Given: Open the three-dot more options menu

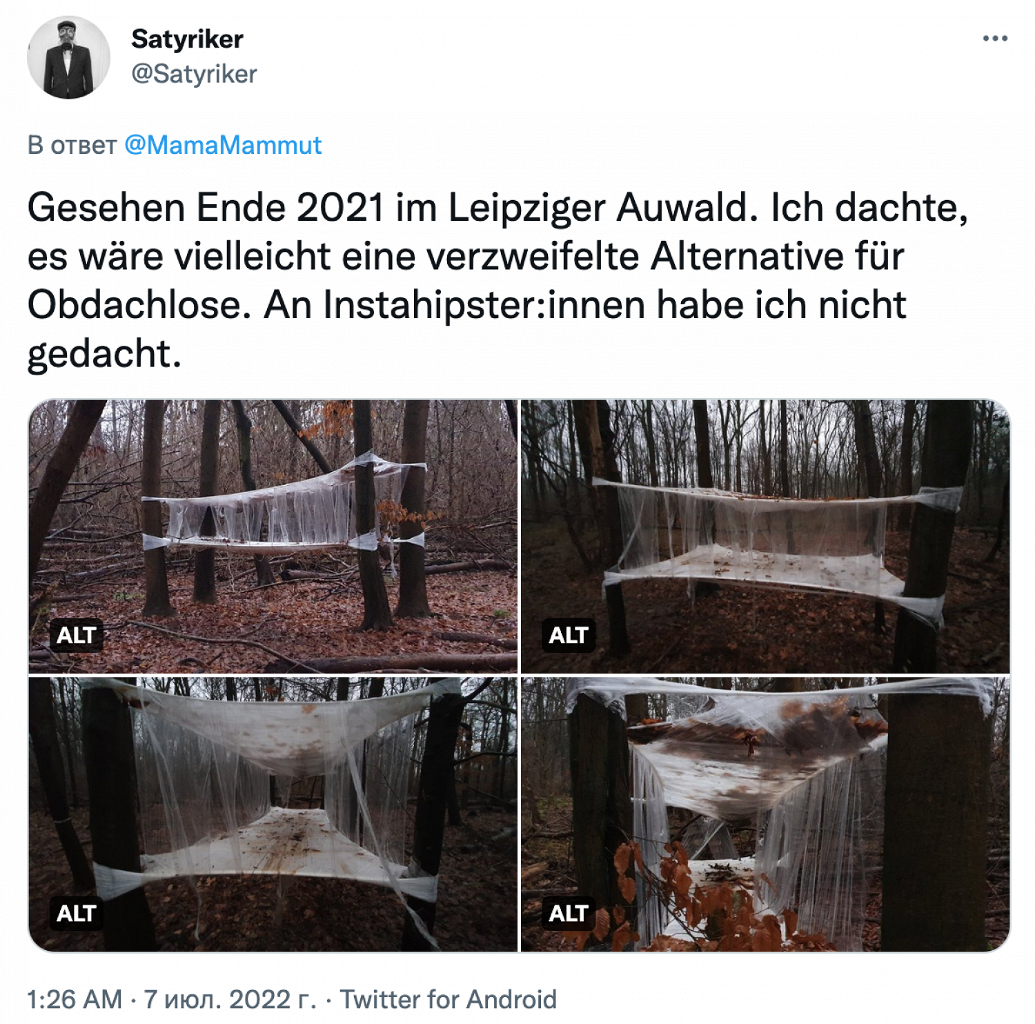Looking at the screenshot, I should point(995,38).
